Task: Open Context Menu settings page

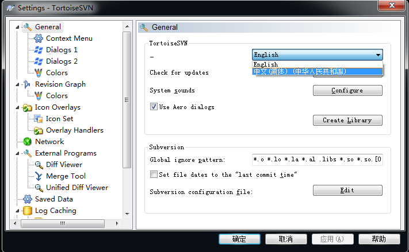Action: 69,38
